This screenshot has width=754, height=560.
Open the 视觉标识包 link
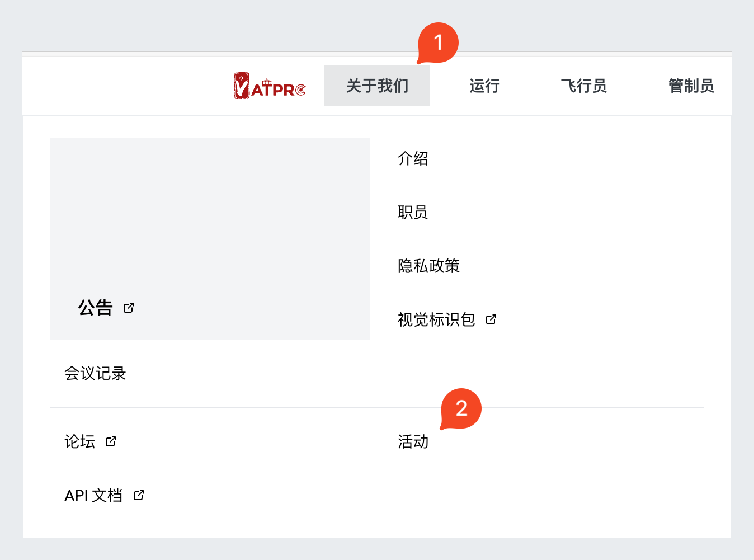(436, 319)
